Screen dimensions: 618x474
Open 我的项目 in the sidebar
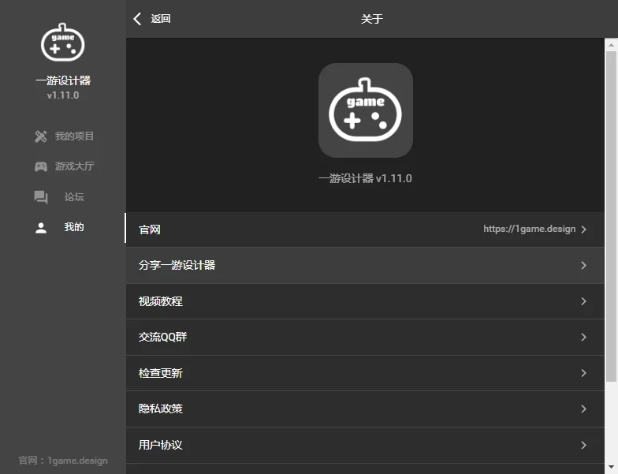coord(64,136)
